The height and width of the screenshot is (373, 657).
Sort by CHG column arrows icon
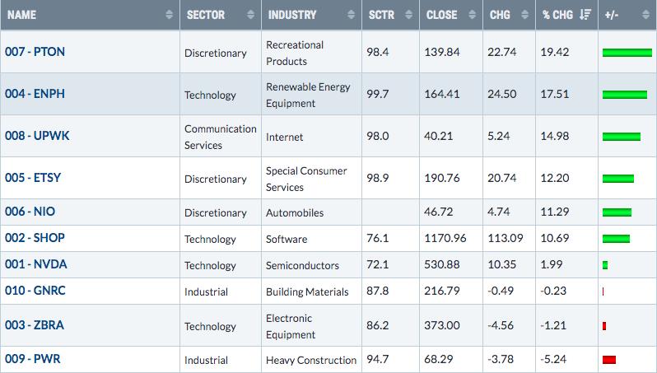pos(525,15)
